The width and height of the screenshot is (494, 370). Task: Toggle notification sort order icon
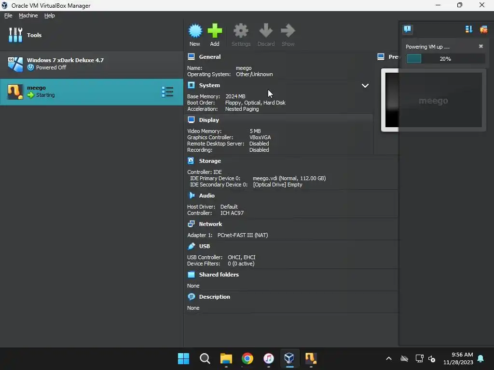(x=469, y=29)
